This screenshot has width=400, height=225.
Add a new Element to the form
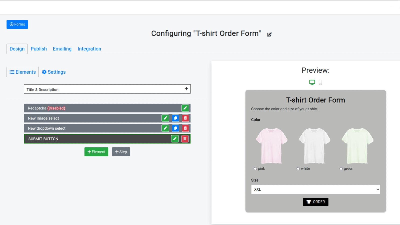click(x=96, y=152)
